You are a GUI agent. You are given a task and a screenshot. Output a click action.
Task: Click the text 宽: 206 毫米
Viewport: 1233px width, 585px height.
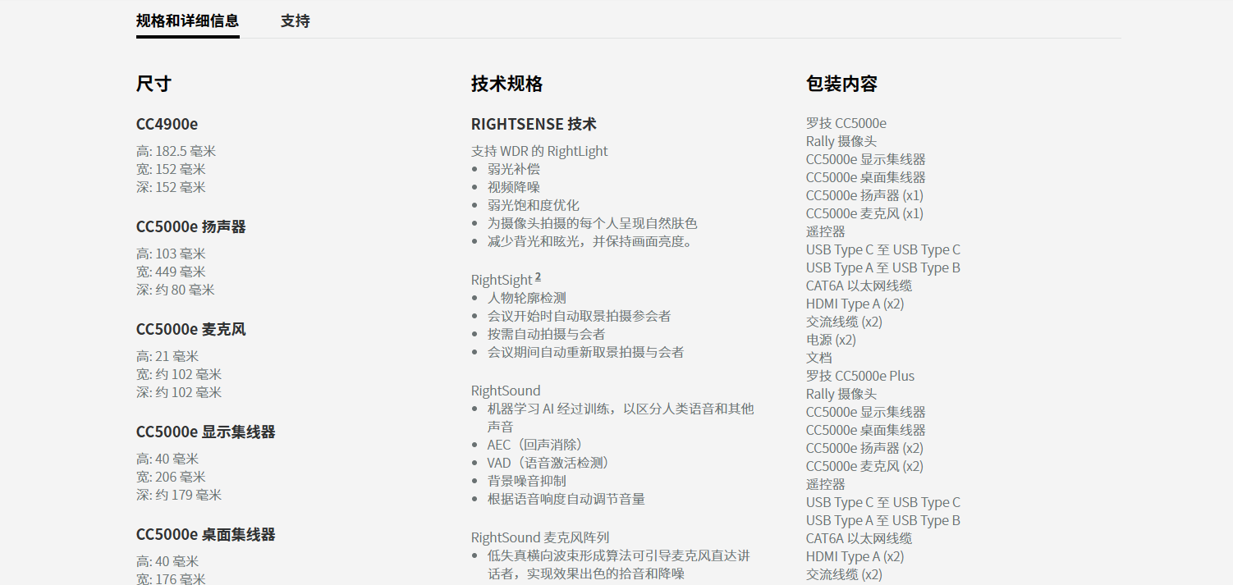(x=171, y=477)
